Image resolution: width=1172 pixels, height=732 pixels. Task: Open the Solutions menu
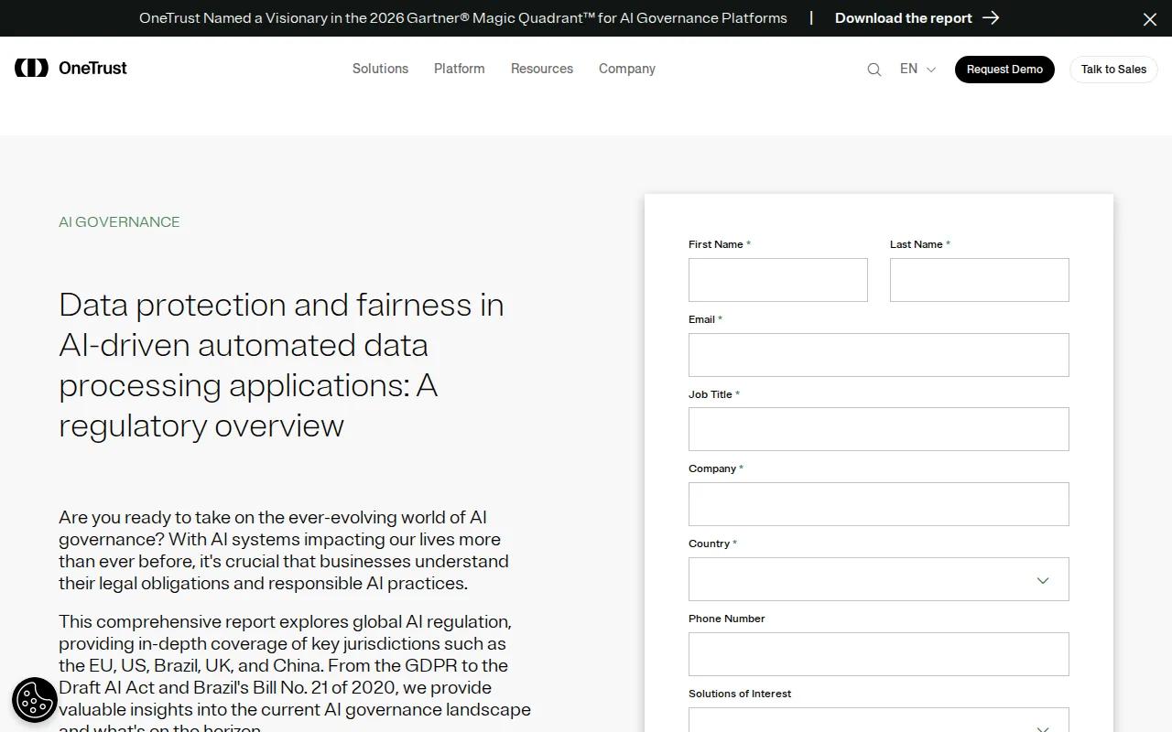click(x=380, y=69)
